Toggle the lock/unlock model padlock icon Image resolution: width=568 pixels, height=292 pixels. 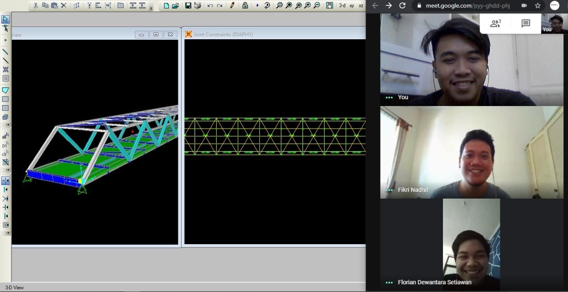(245, 5)
